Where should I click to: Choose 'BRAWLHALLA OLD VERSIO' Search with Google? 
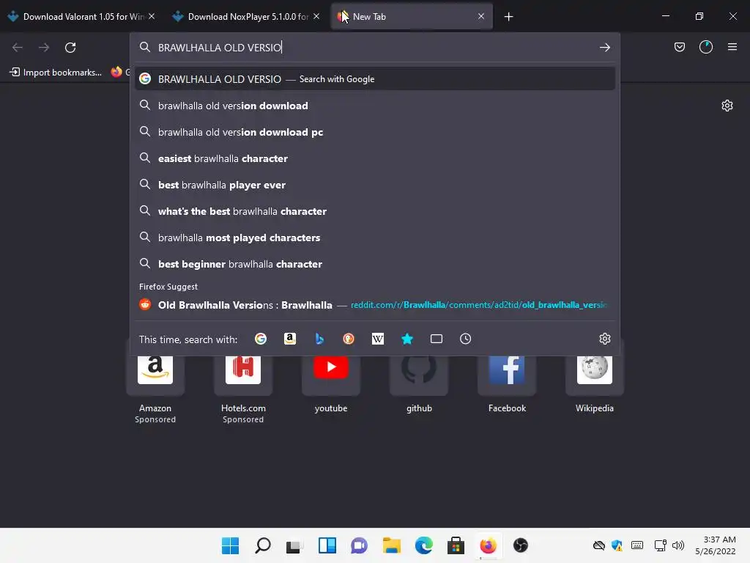[x=374, y=79]
